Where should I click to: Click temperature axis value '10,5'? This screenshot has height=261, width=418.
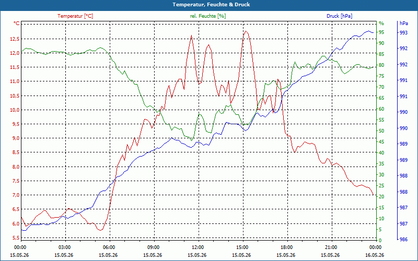pos(15,96)
